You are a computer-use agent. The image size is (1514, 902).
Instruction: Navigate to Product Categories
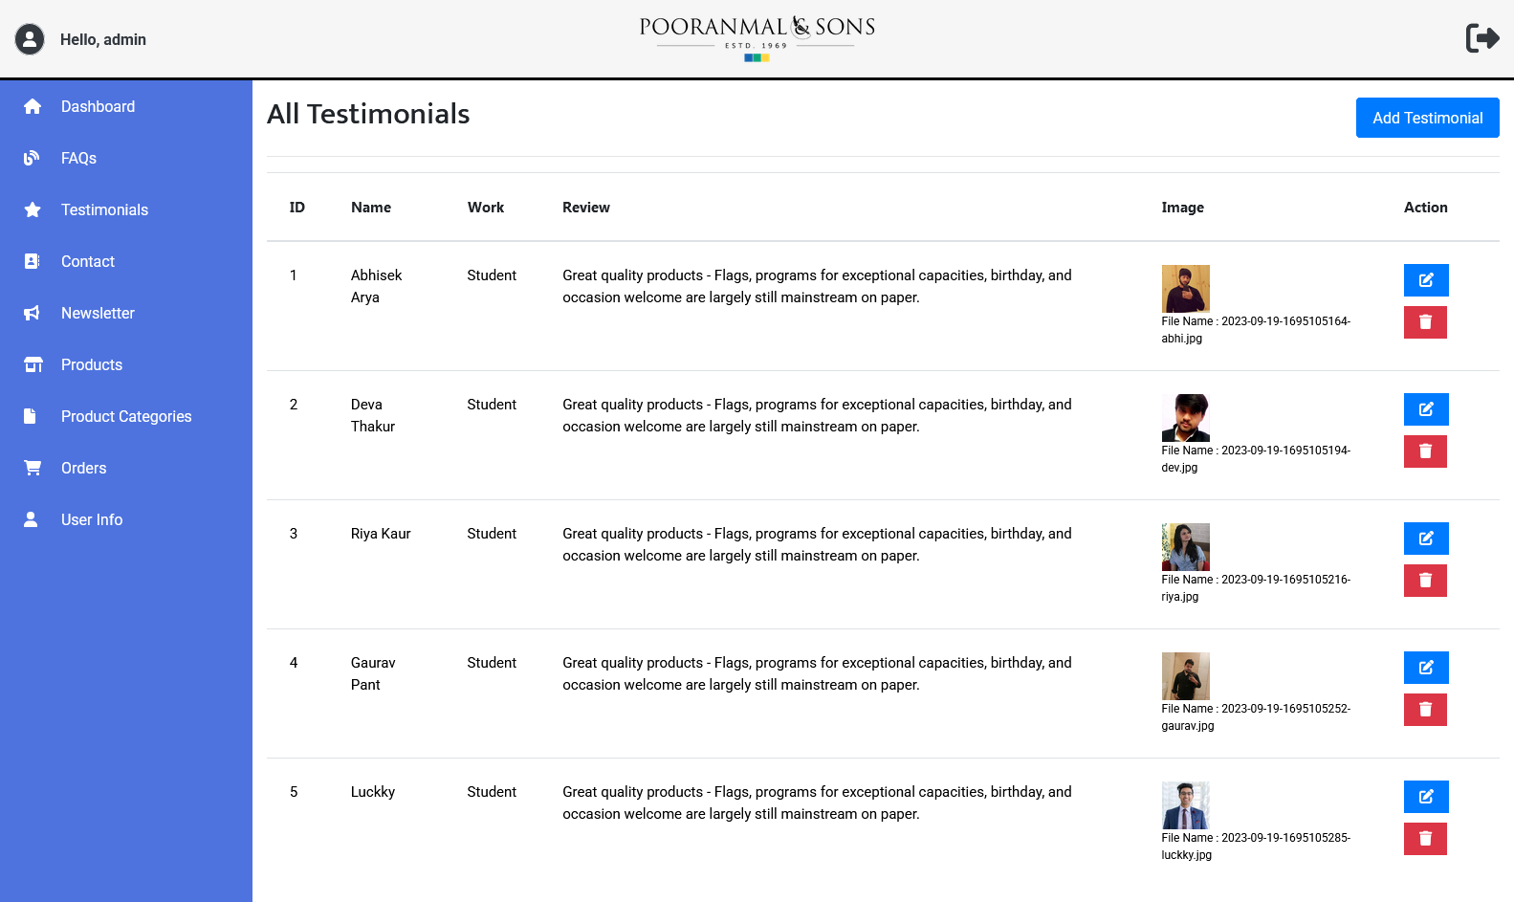pos(126,416)
